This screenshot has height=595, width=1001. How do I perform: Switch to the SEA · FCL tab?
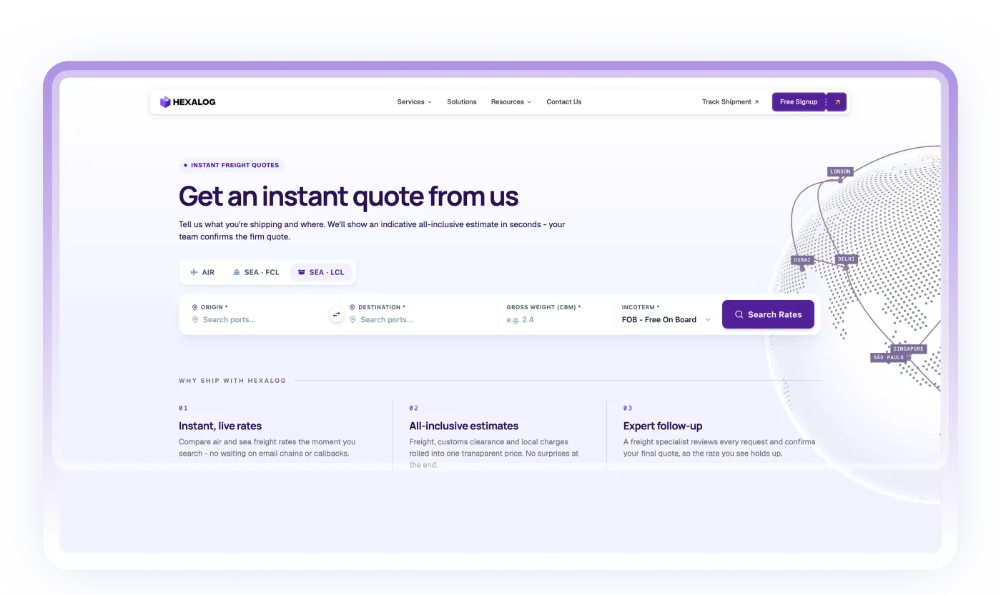(257, 272)
